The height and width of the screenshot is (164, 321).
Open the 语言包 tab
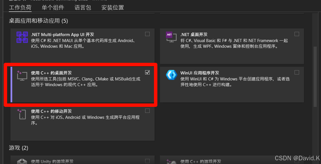(x=83, y=8)
